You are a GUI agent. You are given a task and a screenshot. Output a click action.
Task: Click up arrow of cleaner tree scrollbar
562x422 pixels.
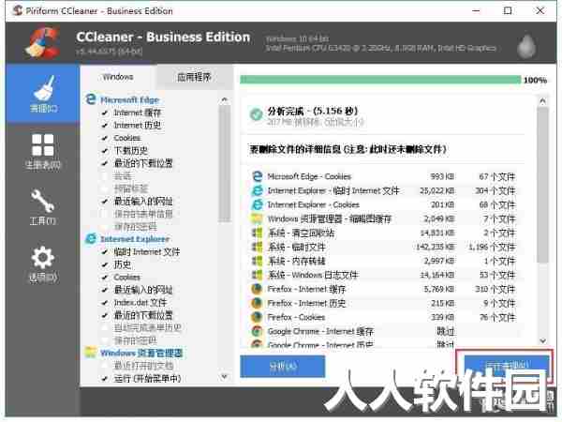point(225,99)
